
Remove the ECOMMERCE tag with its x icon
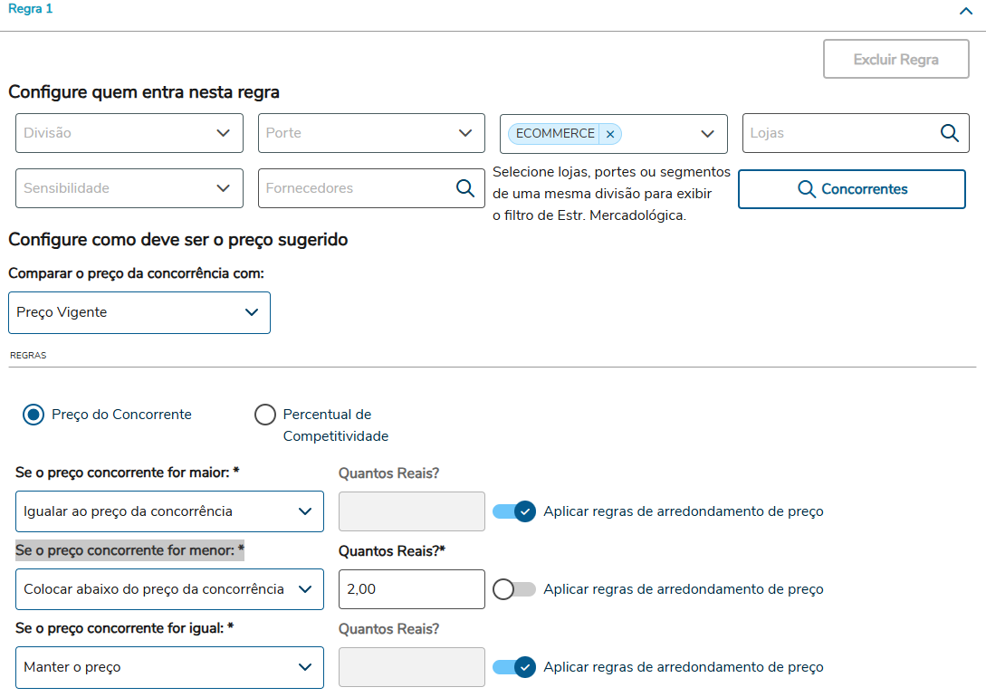point(610,134)
